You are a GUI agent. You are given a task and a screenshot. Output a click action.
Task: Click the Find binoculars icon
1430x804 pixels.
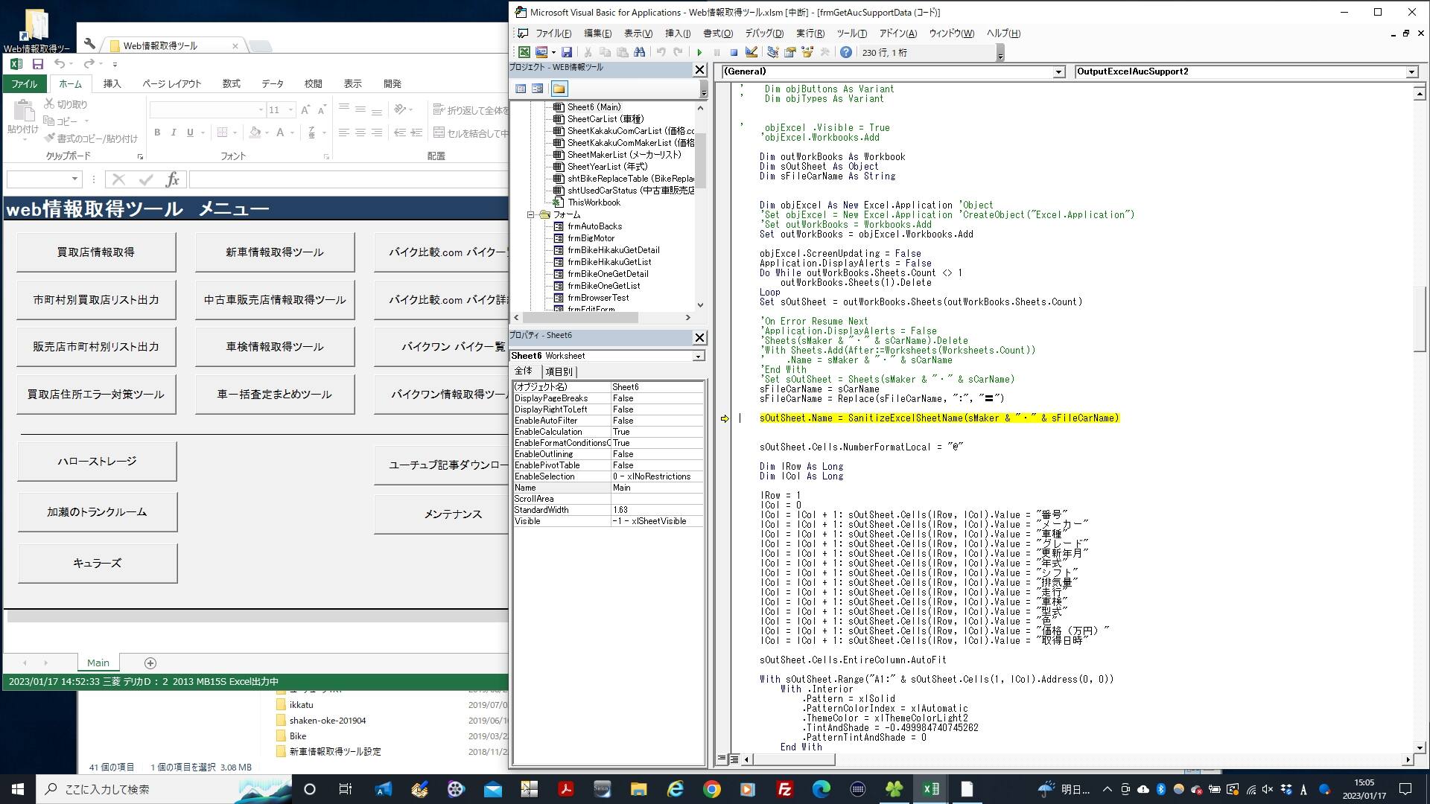tap(640, 52)
